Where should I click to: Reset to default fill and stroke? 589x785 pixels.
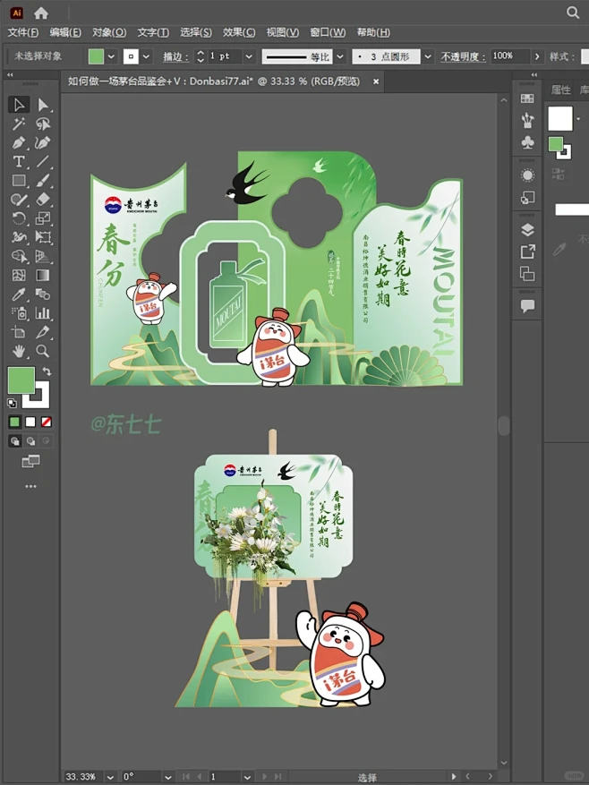(12, 403)
